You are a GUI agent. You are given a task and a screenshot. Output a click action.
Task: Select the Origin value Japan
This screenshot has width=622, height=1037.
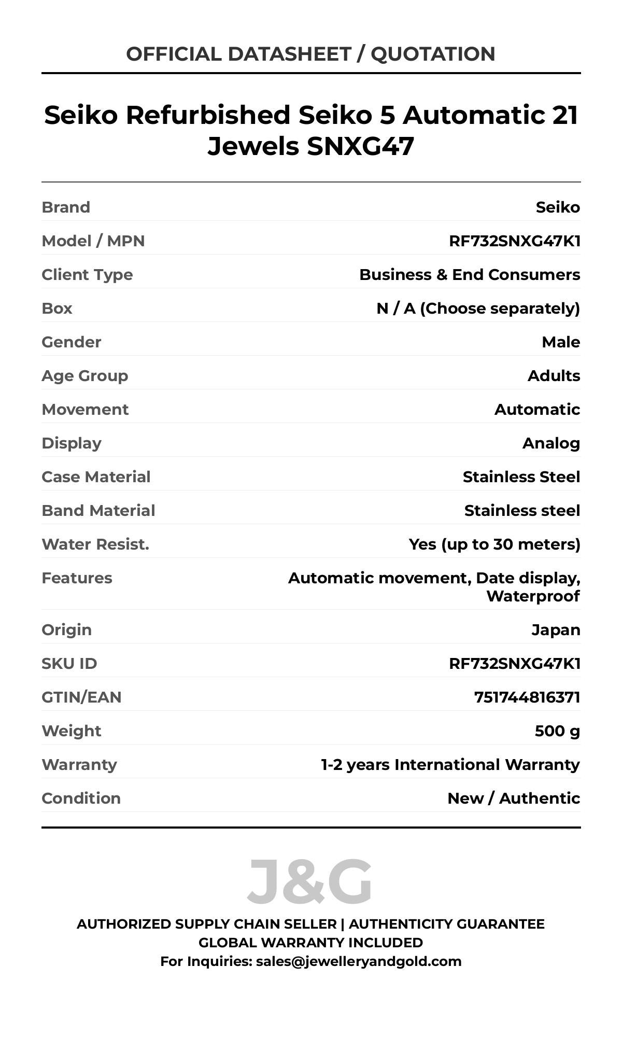tap(556, 630)
